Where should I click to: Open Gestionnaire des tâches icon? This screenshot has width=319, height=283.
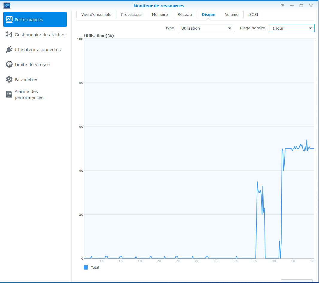[x=9, y=35]
